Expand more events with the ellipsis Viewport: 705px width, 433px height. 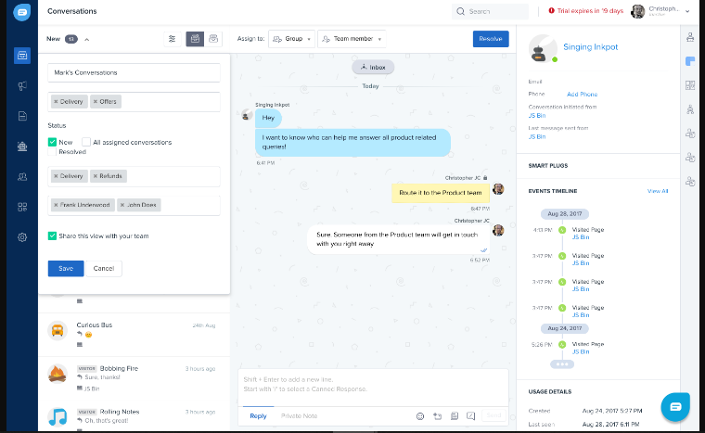tap(562, 364)
